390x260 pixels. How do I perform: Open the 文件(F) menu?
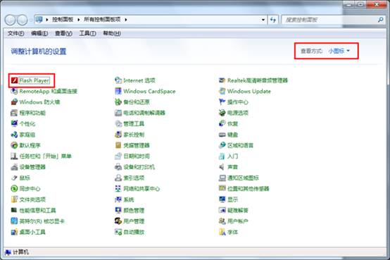(16, 33)
